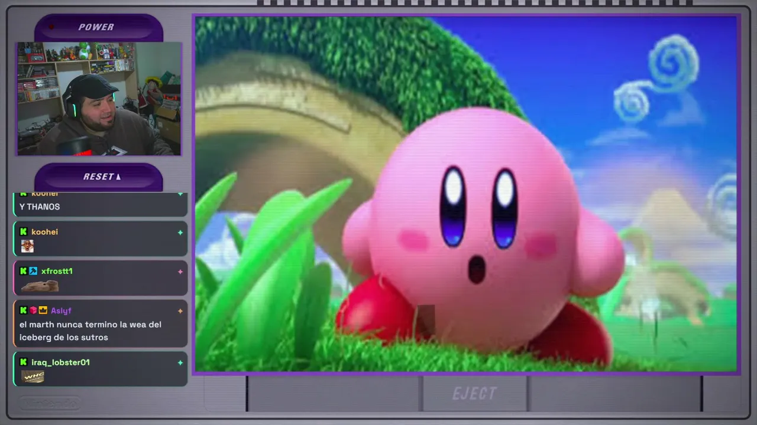This screenshot has width=757, height=425.
Task: Open the streamer webcam feed
Action: 99,99
